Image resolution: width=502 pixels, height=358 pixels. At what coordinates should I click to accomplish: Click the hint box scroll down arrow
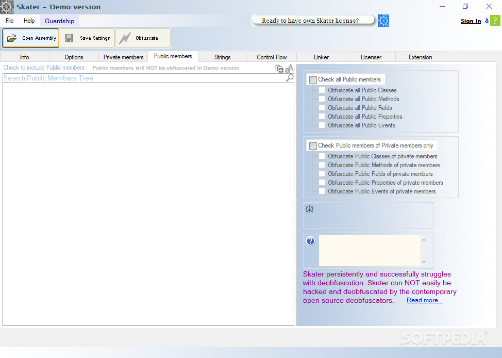point(424,262)
